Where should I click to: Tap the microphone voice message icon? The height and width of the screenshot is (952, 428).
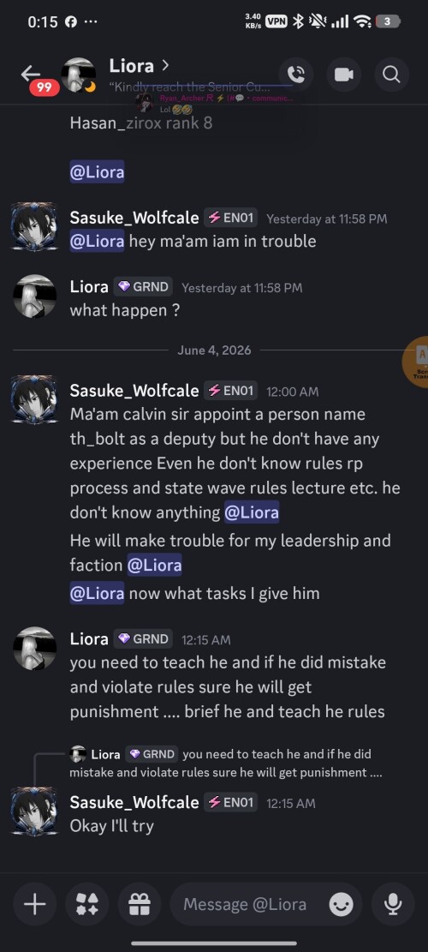pyautogui.click(x=393, y=905)
